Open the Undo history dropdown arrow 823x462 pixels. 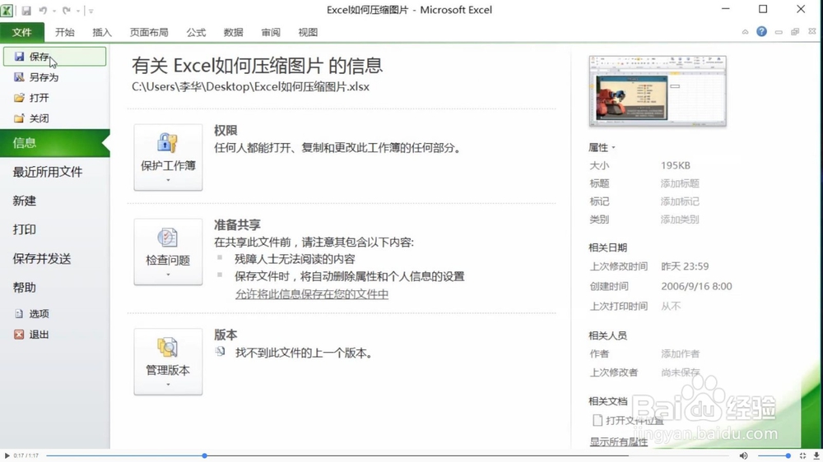(x=54, y=11)
